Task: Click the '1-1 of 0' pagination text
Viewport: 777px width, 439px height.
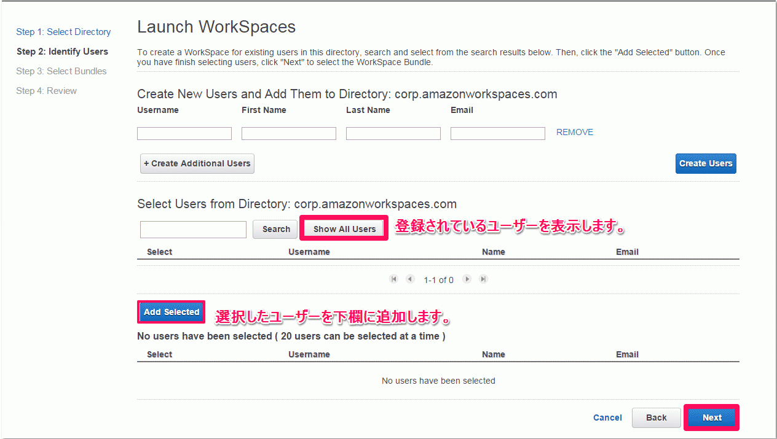Action: (438, 280)
